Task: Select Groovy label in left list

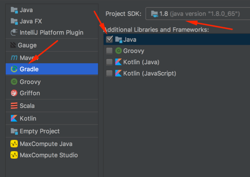Action: [x=30, y=82]
